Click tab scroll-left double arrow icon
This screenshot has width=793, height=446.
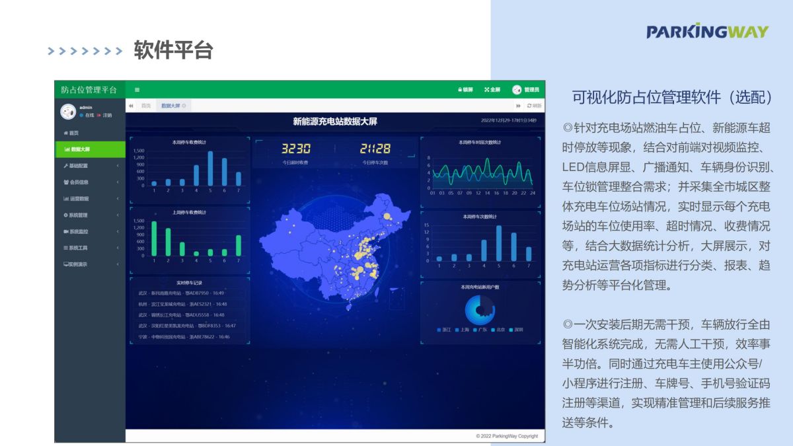(131, 106)
